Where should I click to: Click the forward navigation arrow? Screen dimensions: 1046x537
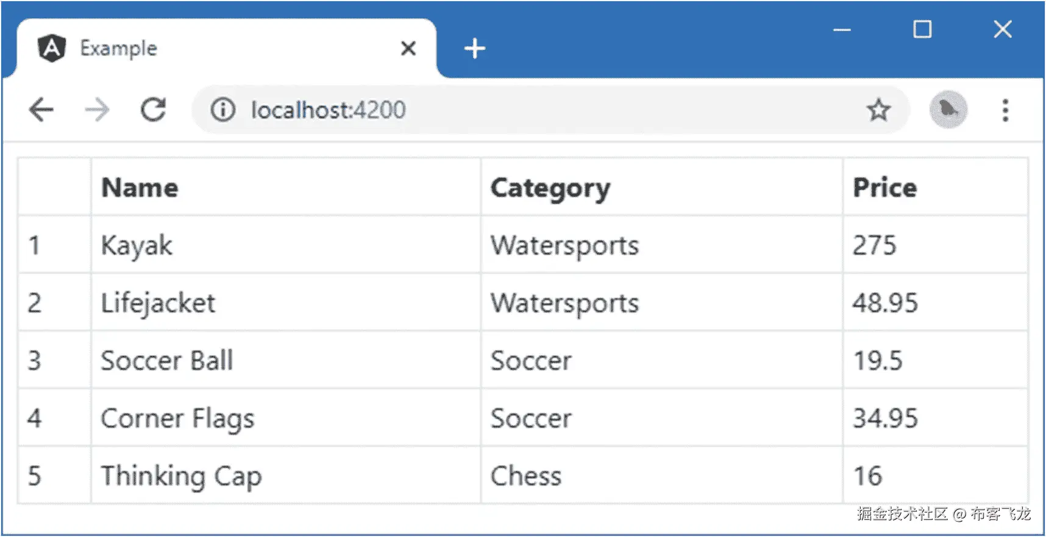97,110
